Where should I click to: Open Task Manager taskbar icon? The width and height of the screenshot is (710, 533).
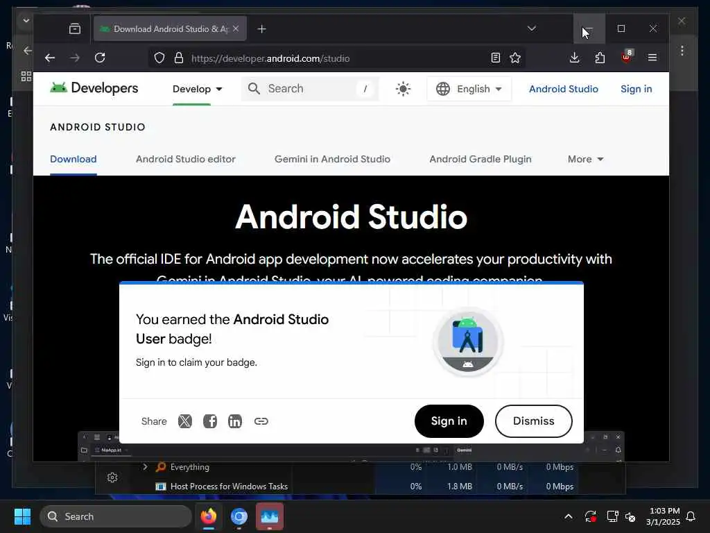[x=270, y=516]
